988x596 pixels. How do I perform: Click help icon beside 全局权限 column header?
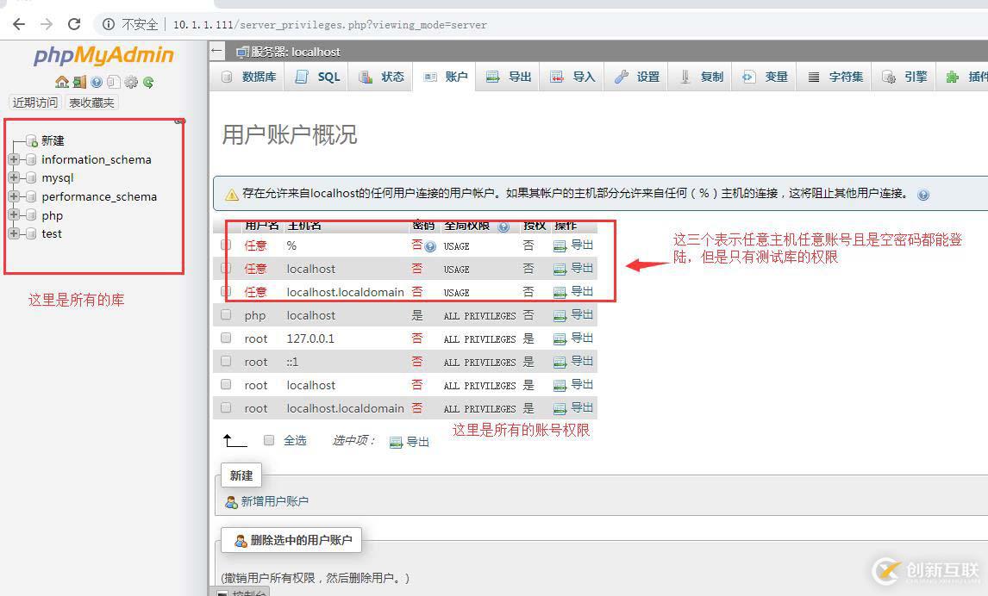click(503, 227)
